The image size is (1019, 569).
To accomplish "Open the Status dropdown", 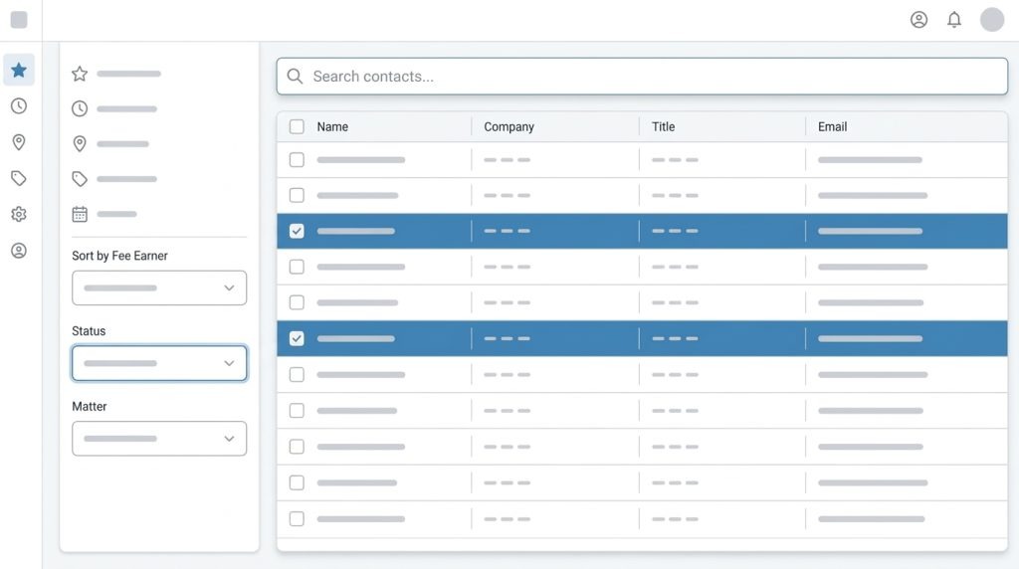I will click(159, 363).
